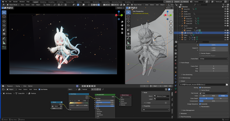The image size is (230, 121).
Task: Open the output folder browser icon
Action: 227,84
